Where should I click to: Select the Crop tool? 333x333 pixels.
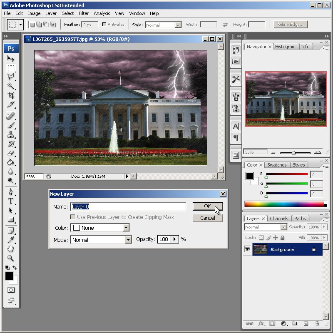click(11, 95)
